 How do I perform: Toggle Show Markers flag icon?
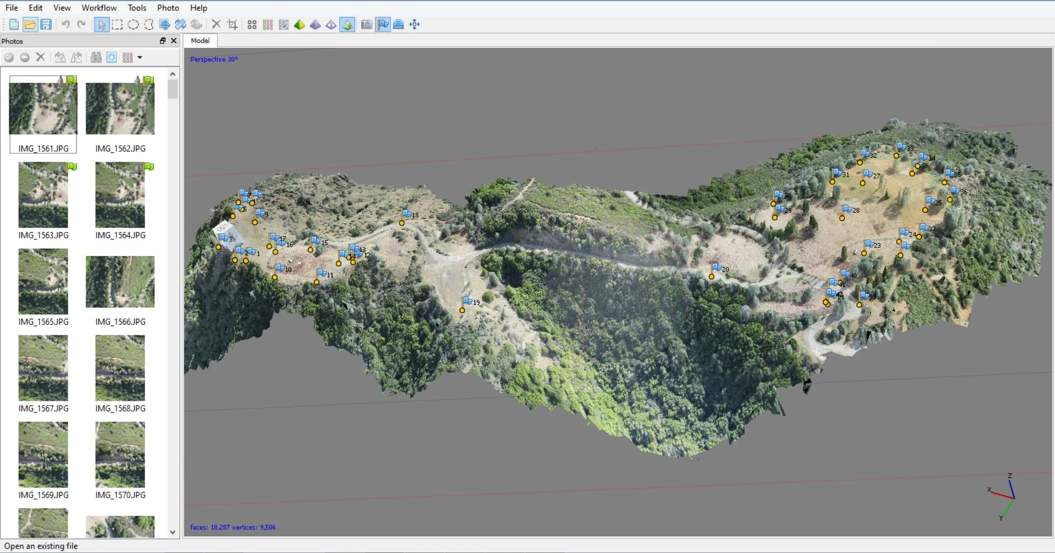(x=383, y=25)
